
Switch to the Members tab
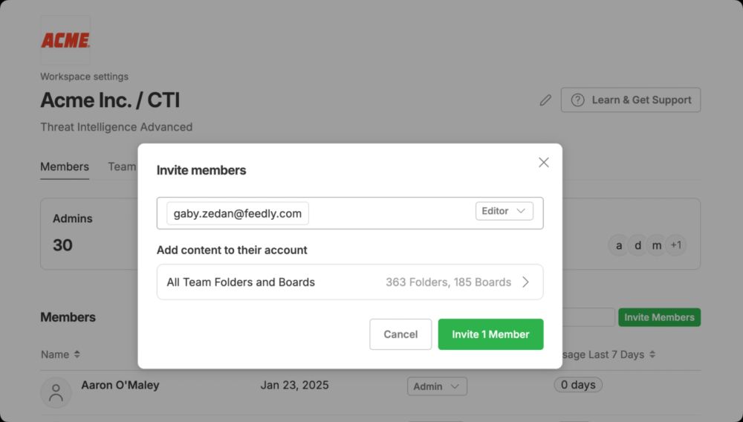pos(65,166)
